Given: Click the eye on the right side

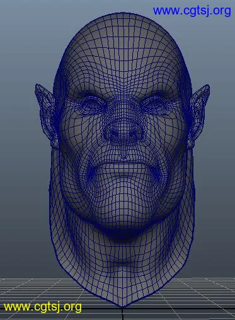Looking at the screenshot, I should 154,105.
